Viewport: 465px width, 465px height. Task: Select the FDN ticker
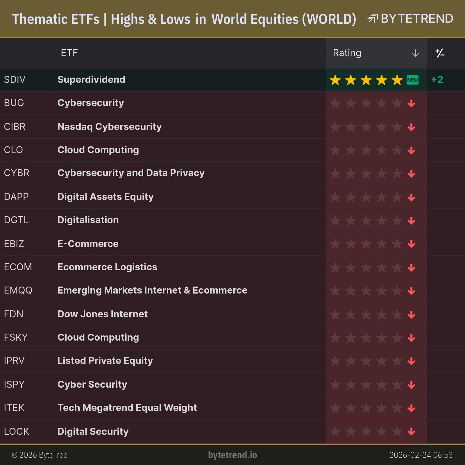[13, 314]
